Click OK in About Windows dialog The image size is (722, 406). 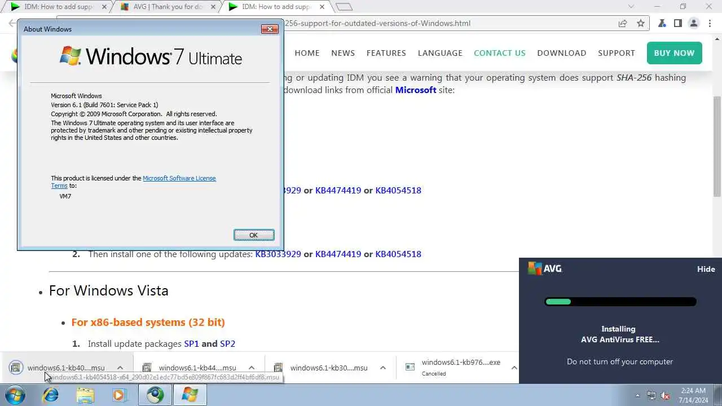pos(254,235)
